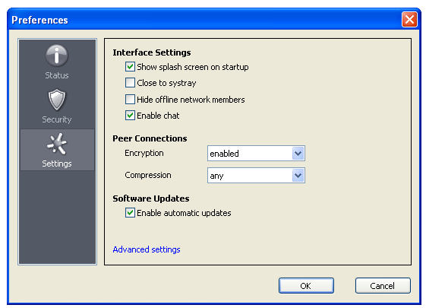Expand the Encryption dropdown arrow
426x308 pixels.
298,154
